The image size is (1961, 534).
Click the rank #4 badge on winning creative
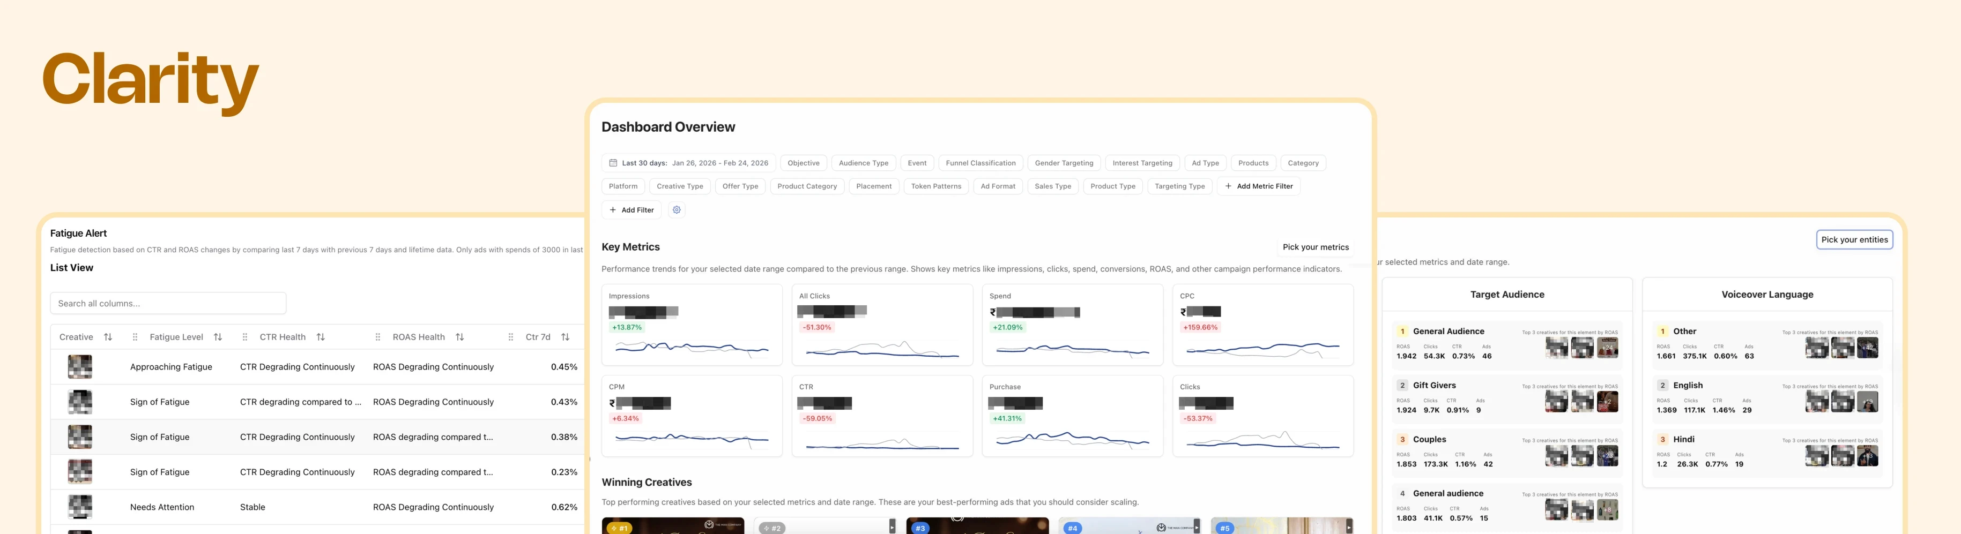(1073, 528)
